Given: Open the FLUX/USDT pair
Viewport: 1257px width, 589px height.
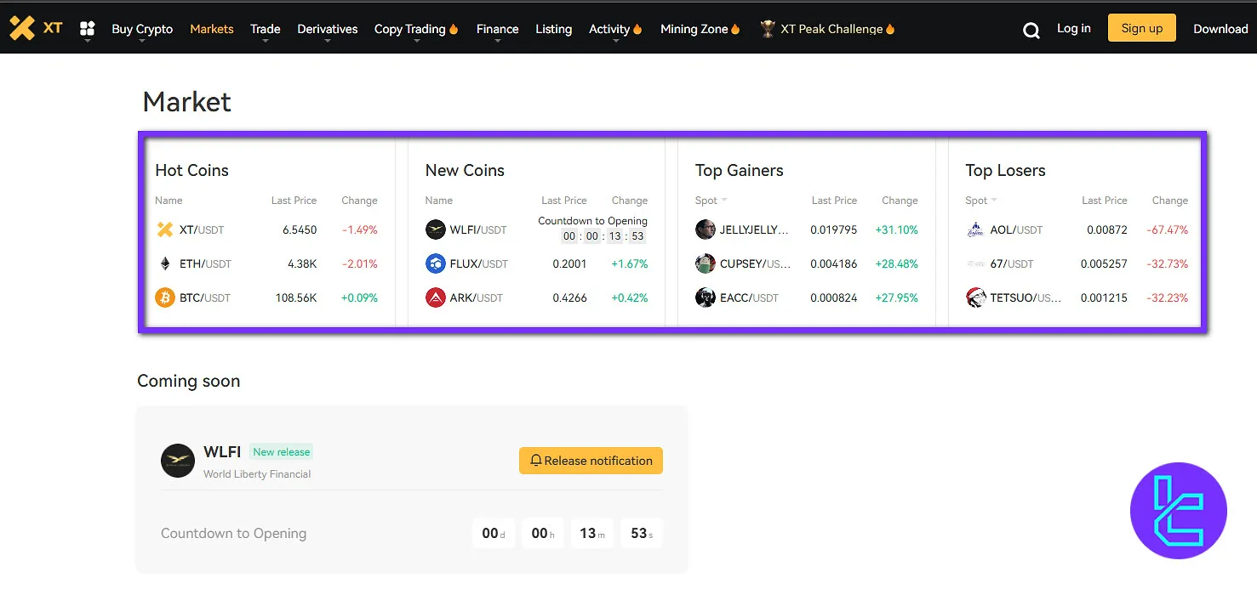Looking at the screenshot, I should click(x=536, y=263).
